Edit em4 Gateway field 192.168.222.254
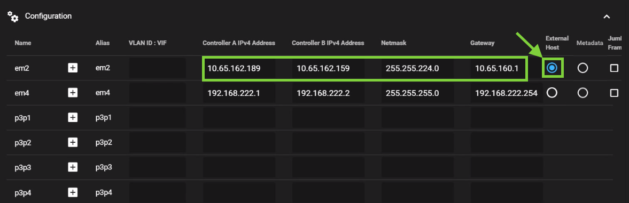 pyautogui.click(x=506, y=93)
